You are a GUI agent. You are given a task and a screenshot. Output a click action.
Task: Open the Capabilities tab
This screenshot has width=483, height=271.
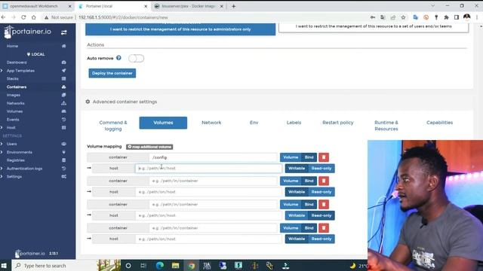[439, 123]
